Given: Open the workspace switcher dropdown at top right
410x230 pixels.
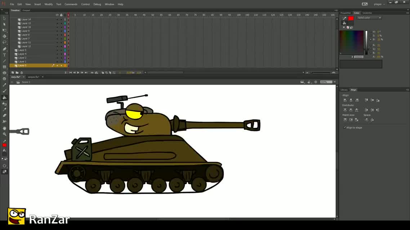Looking at the screenshot, I should 379,4.
